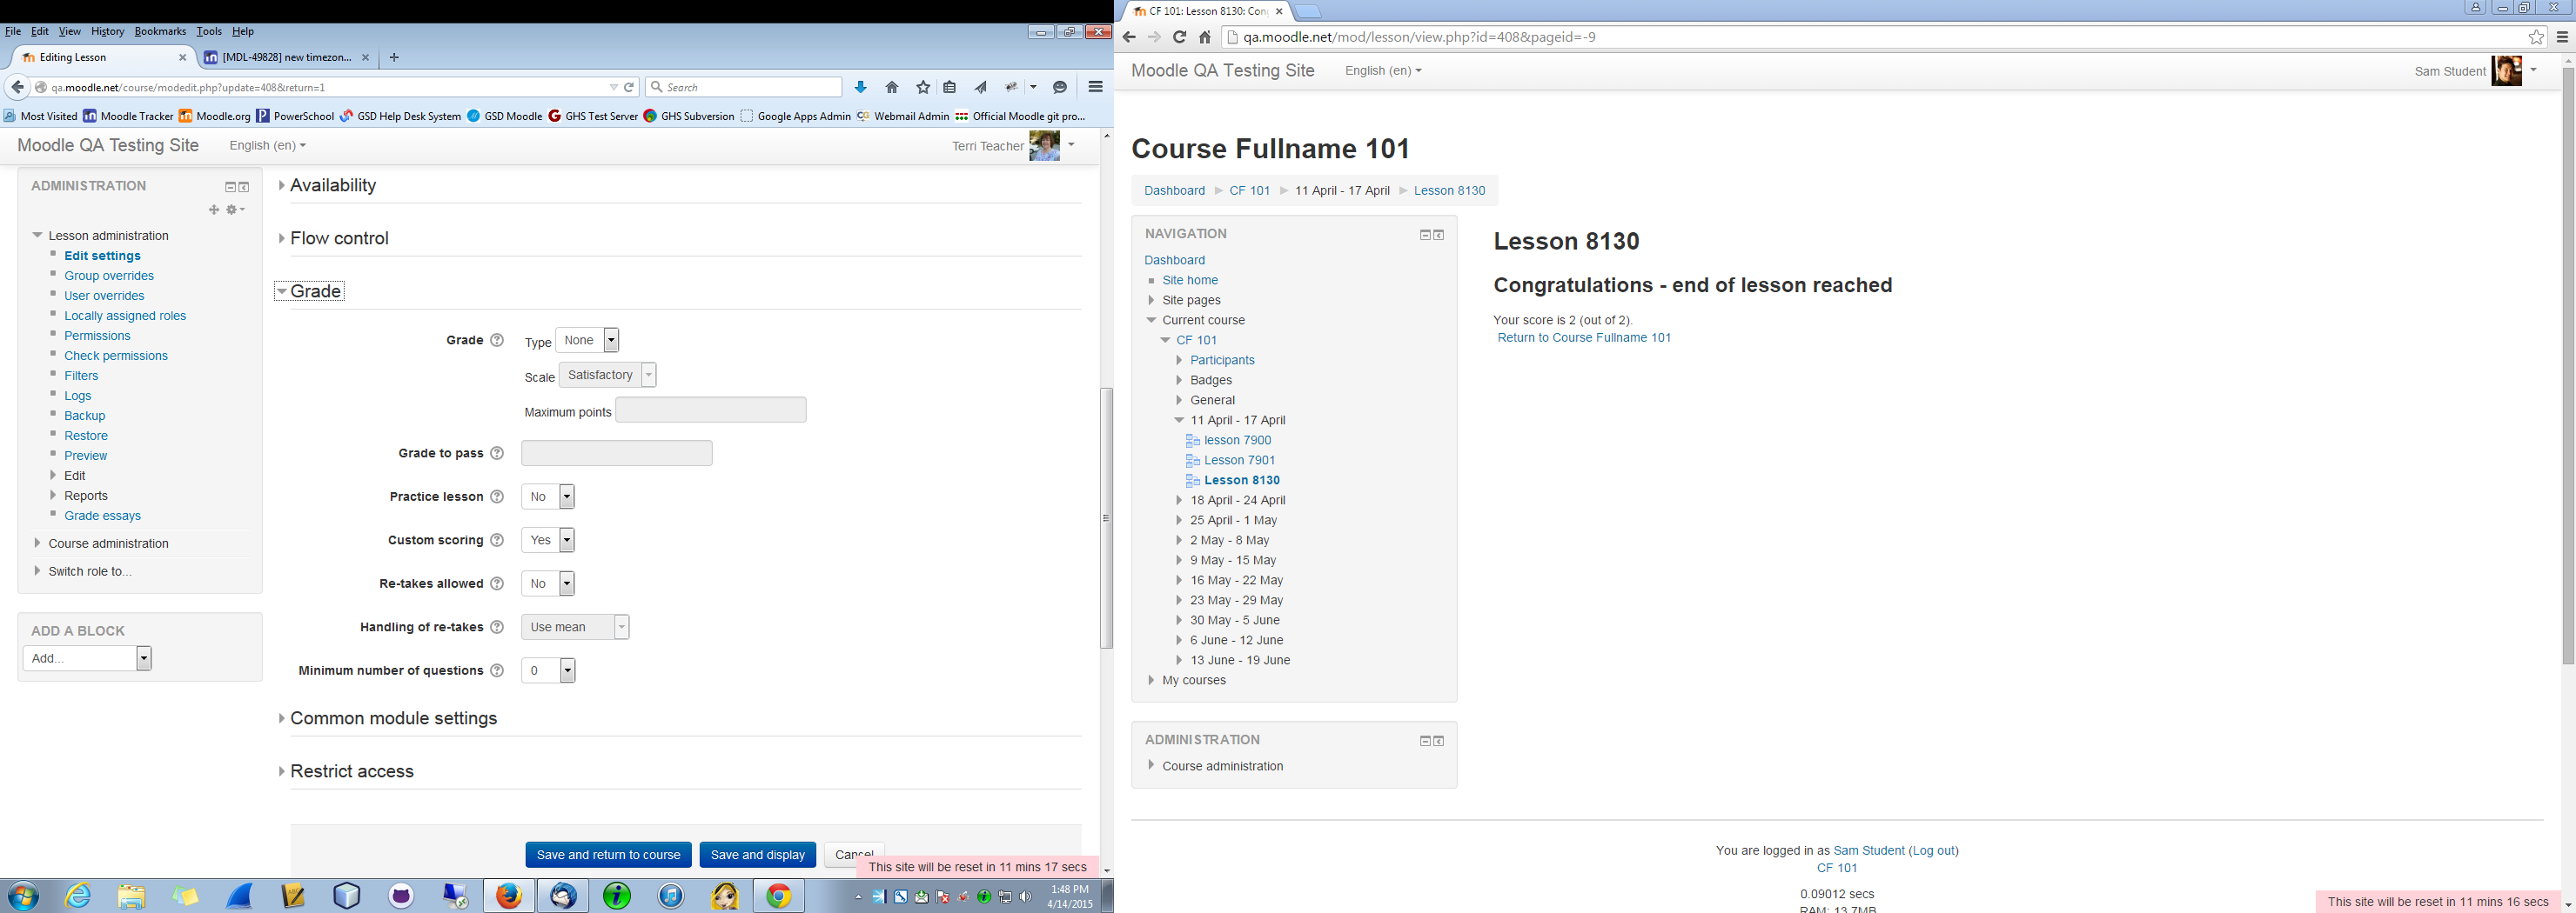
Task: Open the Firefox hamburger menu
Action: coord(1095,87)
